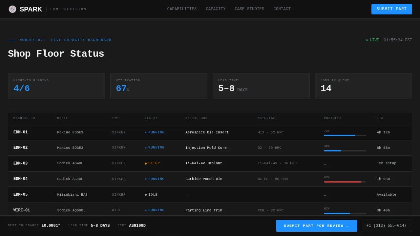The height and width of the screenshot is (236, 420).
Task: Select the RUNNING status dot for EDM-04
Action: click(x=145, y=179)
